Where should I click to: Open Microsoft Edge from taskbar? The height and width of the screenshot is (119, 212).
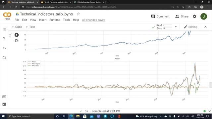[71, 116]
